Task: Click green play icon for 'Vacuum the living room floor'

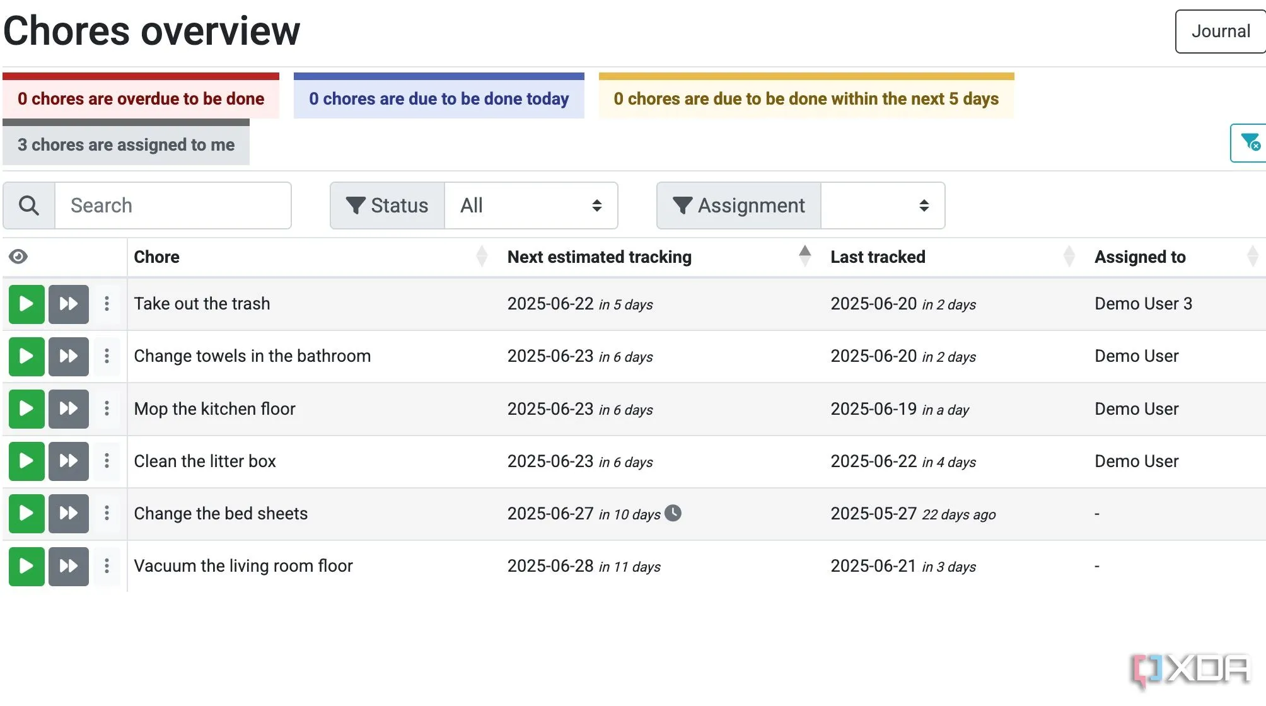Action: click(26, 566)
